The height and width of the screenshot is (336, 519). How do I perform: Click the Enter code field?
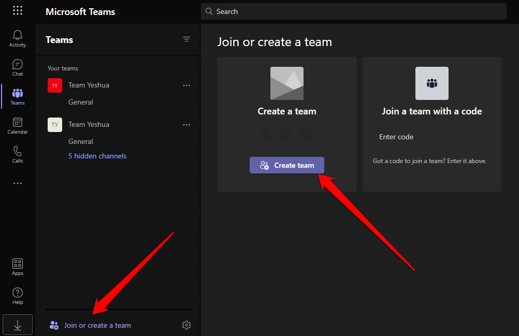tap(431, 137)
